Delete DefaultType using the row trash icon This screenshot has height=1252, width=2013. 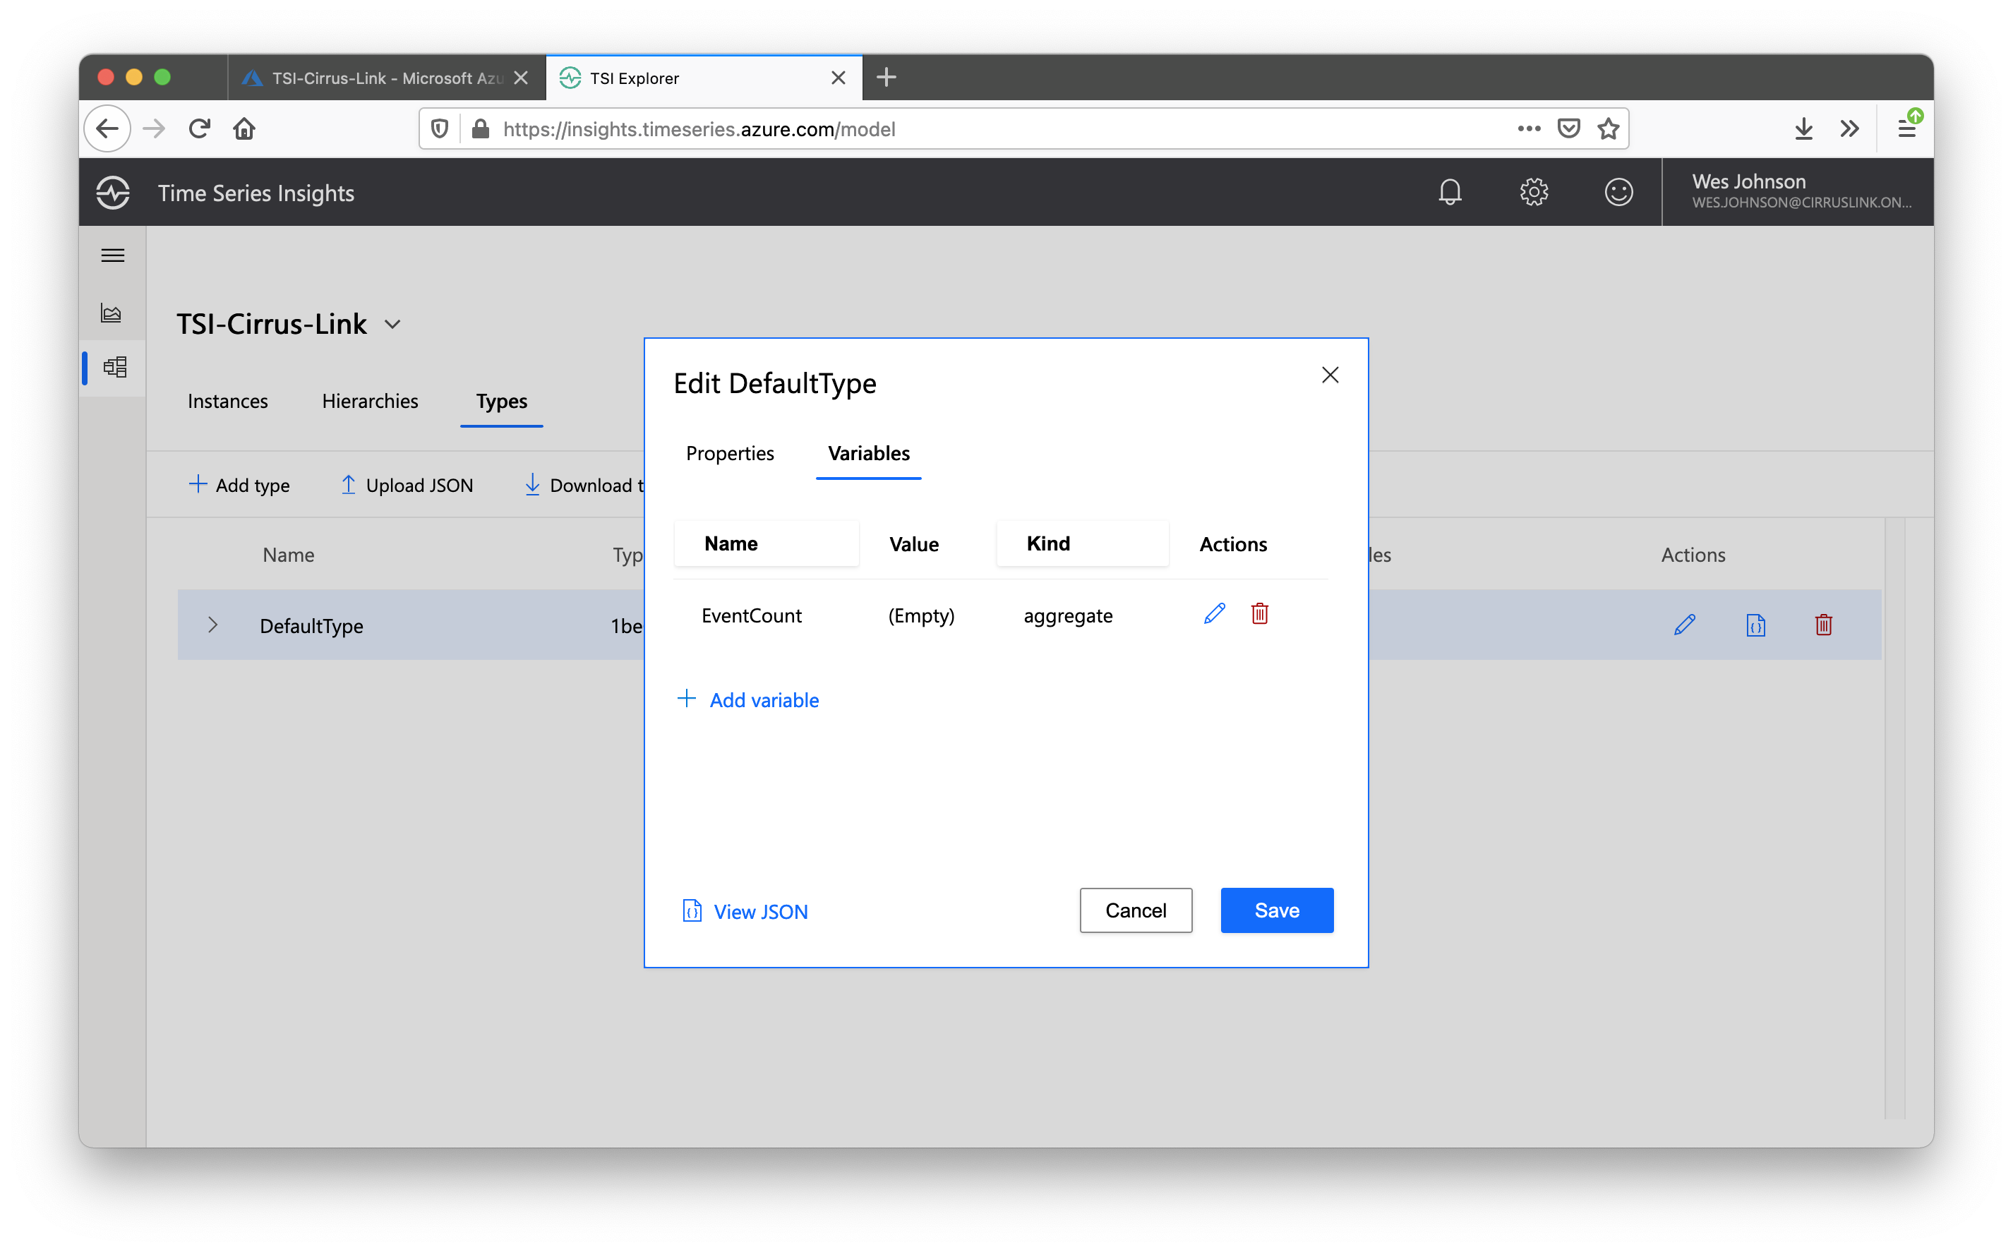tap(1823, 625)
